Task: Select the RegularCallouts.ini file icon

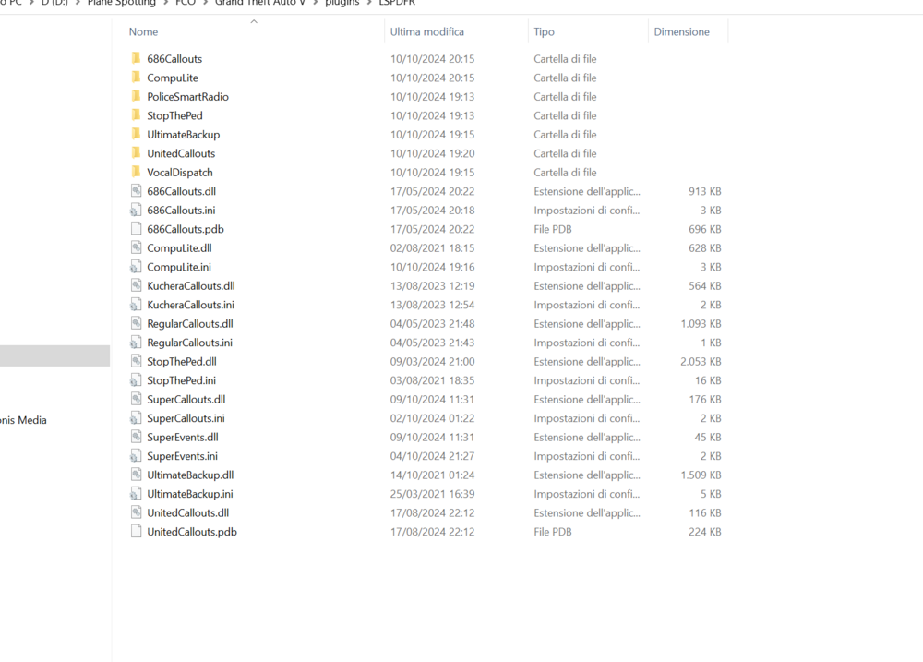Action: click(x=136, y=343)
